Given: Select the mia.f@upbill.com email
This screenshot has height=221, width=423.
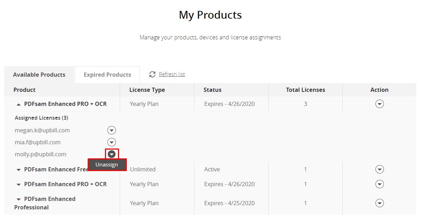Looking at the screenshot, I should click(38, 142).
